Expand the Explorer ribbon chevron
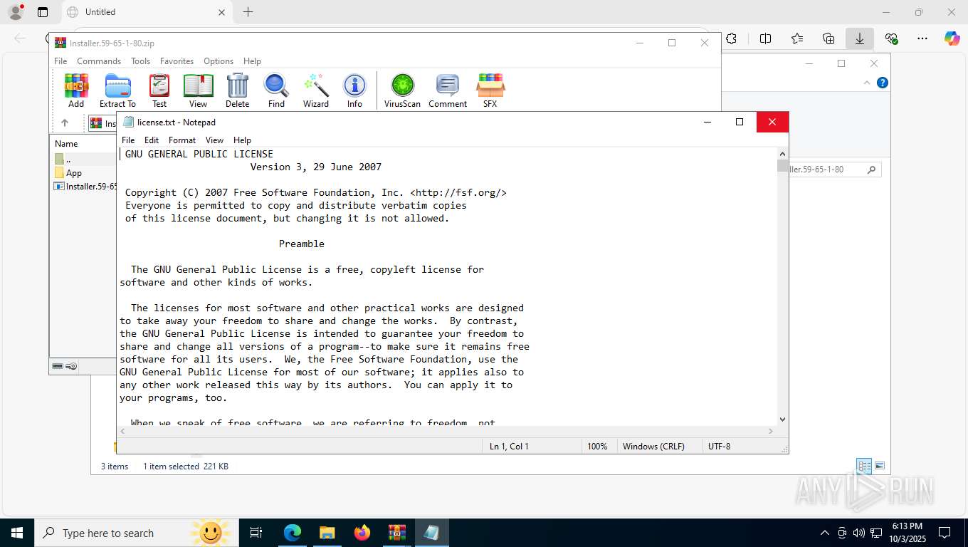The image size is (968, 547). click(867, 83)
